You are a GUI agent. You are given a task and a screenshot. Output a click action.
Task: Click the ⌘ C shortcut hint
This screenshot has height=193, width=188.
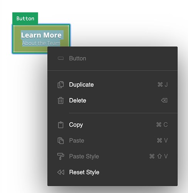click(162, 125)
